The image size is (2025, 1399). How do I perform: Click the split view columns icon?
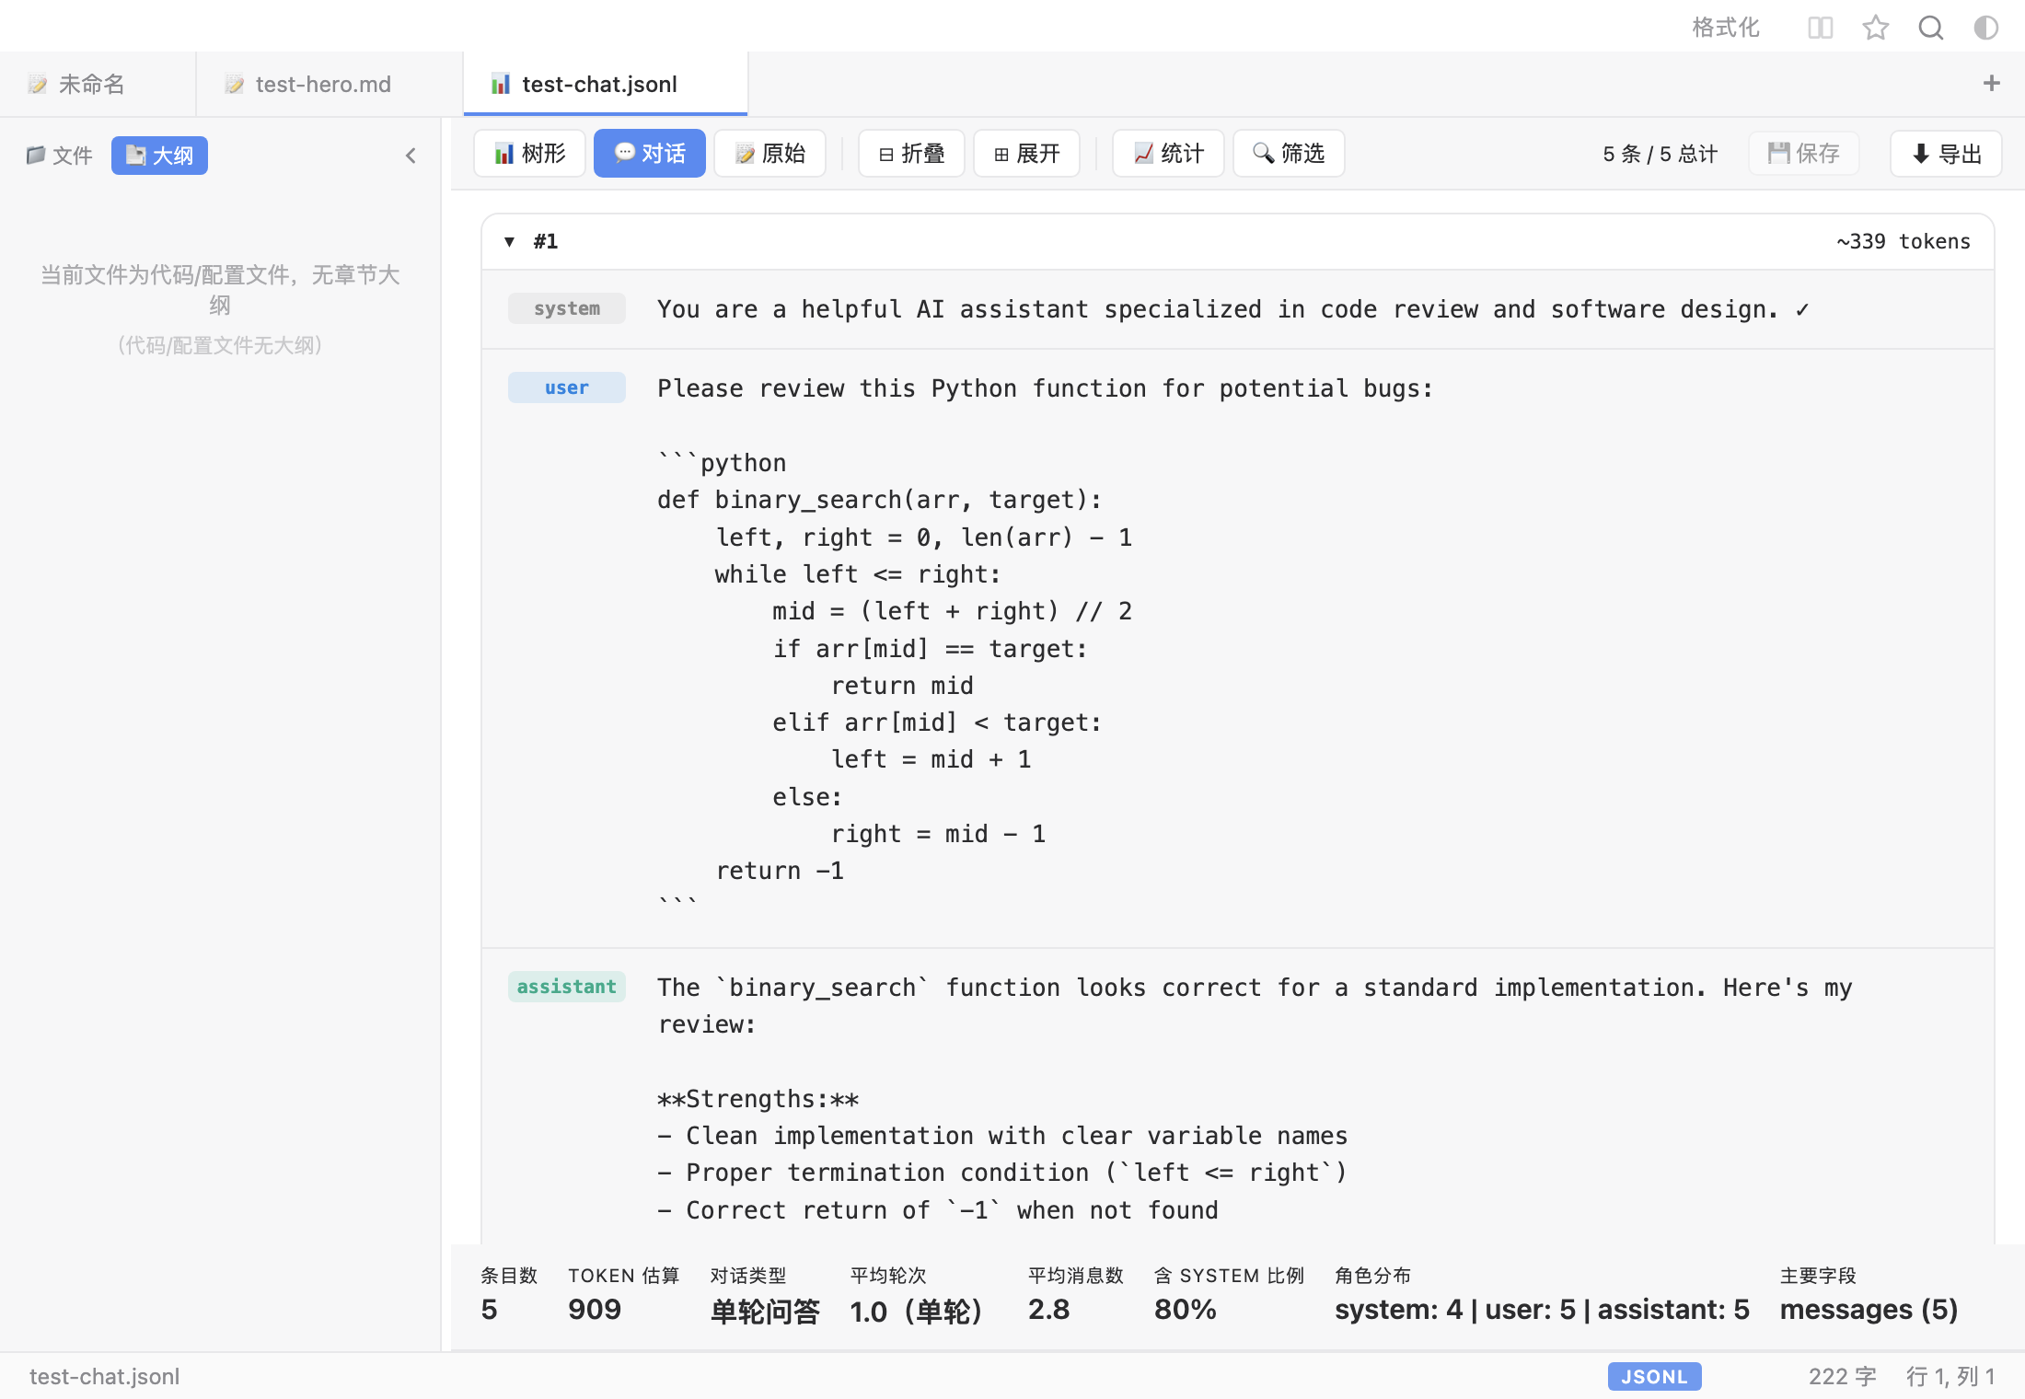pos(1820,28)
